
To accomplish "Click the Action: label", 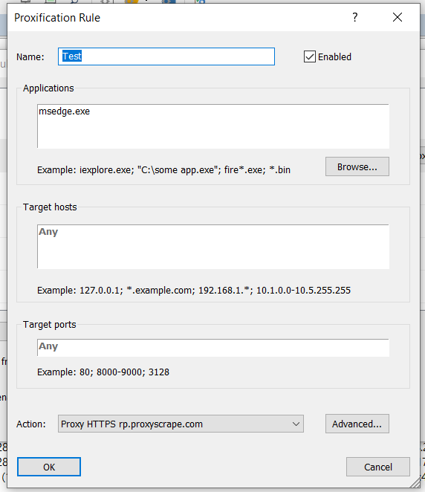I will coord(31,424).
